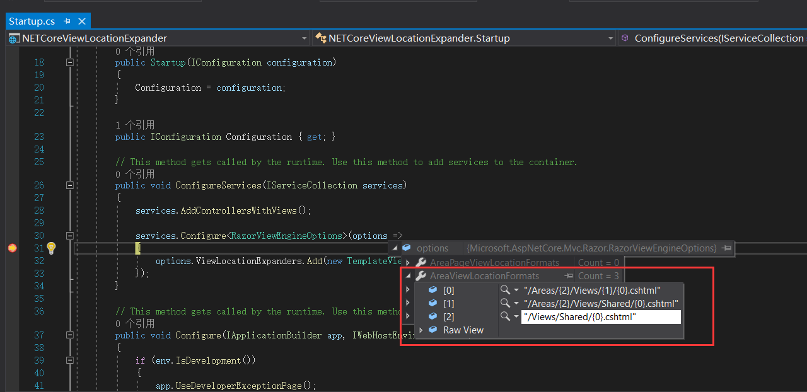The image size is (807, 392).
Task: Click the "0 个引用" CodeLens above ConfigureServices
Action: pyautogui.click(x=135, y=174)
